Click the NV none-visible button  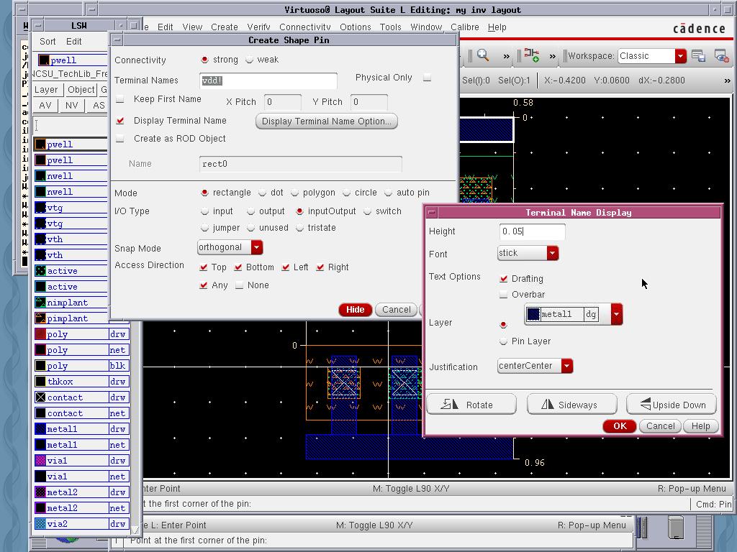71,105
